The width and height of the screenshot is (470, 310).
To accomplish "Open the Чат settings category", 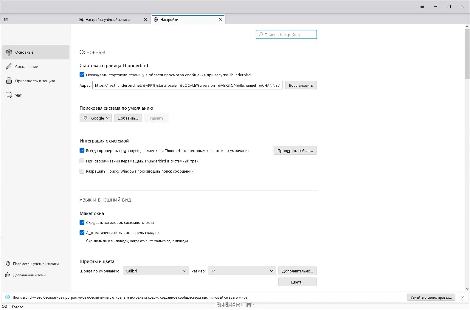I will 36,95.
